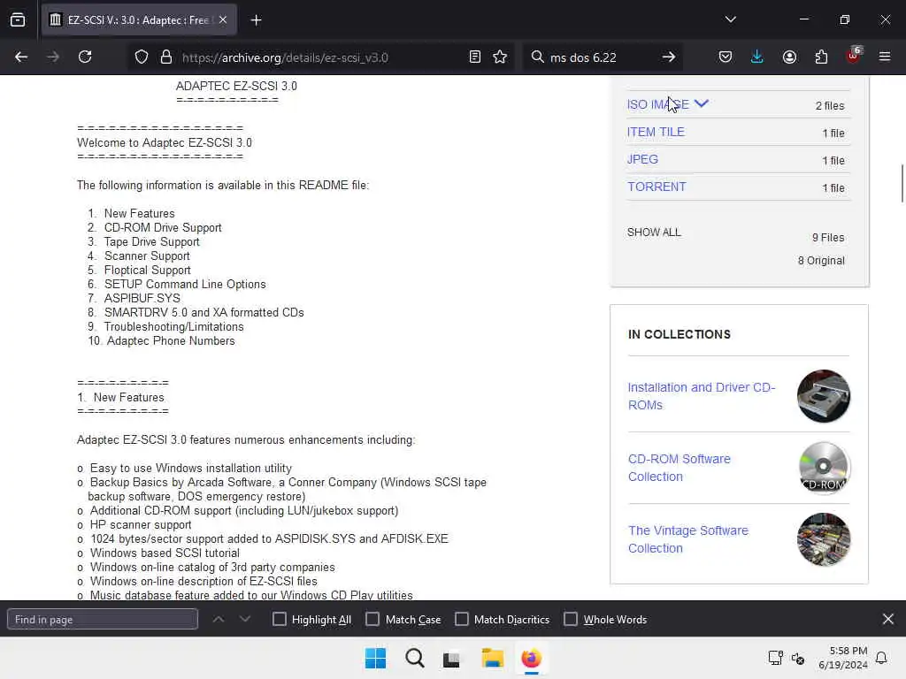This screenshot has width=906, height=679.
Task: Find next match arrow
Action: [245, 619]
